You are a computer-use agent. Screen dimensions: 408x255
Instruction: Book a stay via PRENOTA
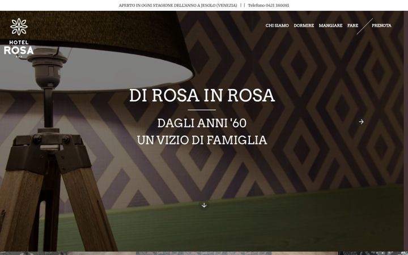point(381,25)
